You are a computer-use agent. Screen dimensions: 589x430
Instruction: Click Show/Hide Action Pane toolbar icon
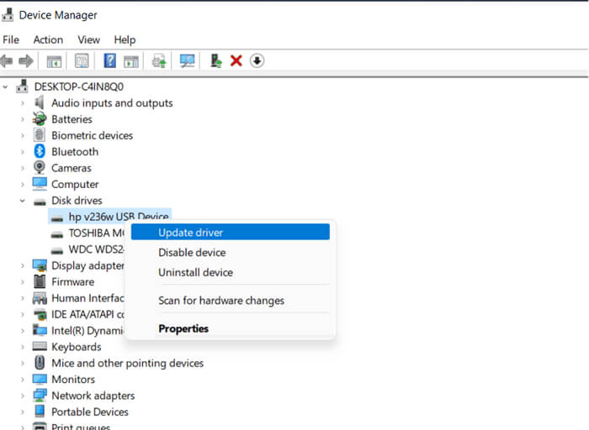pyautogui.click(x=131, y=61)
